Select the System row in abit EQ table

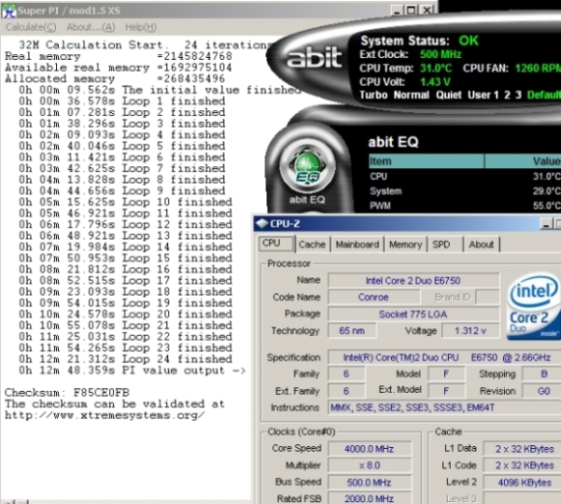tap(464, 192)
